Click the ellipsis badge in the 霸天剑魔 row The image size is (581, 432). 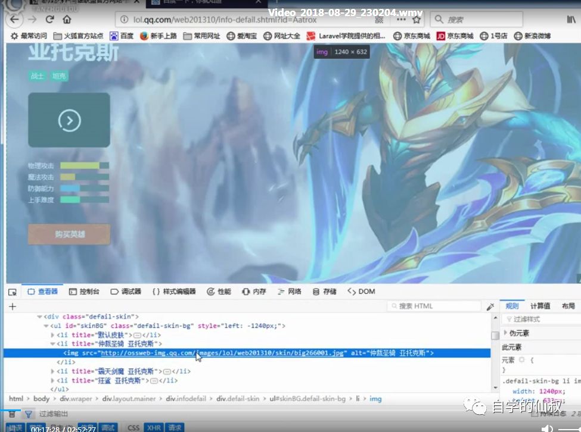point(167,371)
